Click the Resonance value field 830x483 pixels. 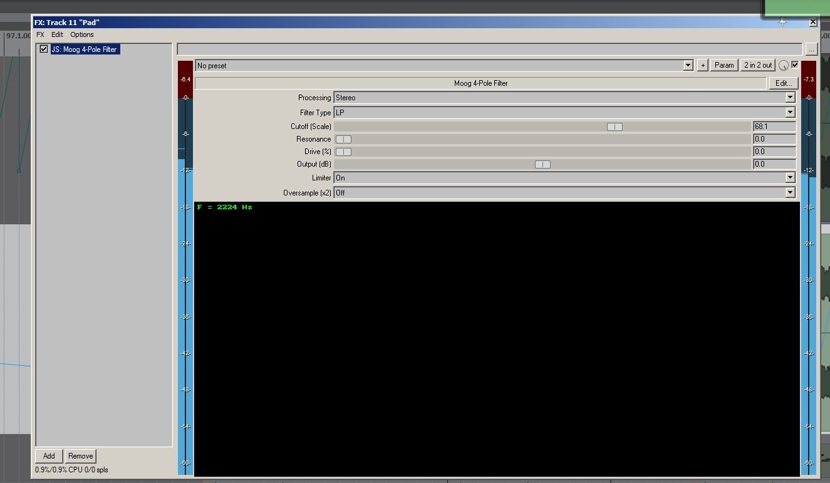coord(774,139)
